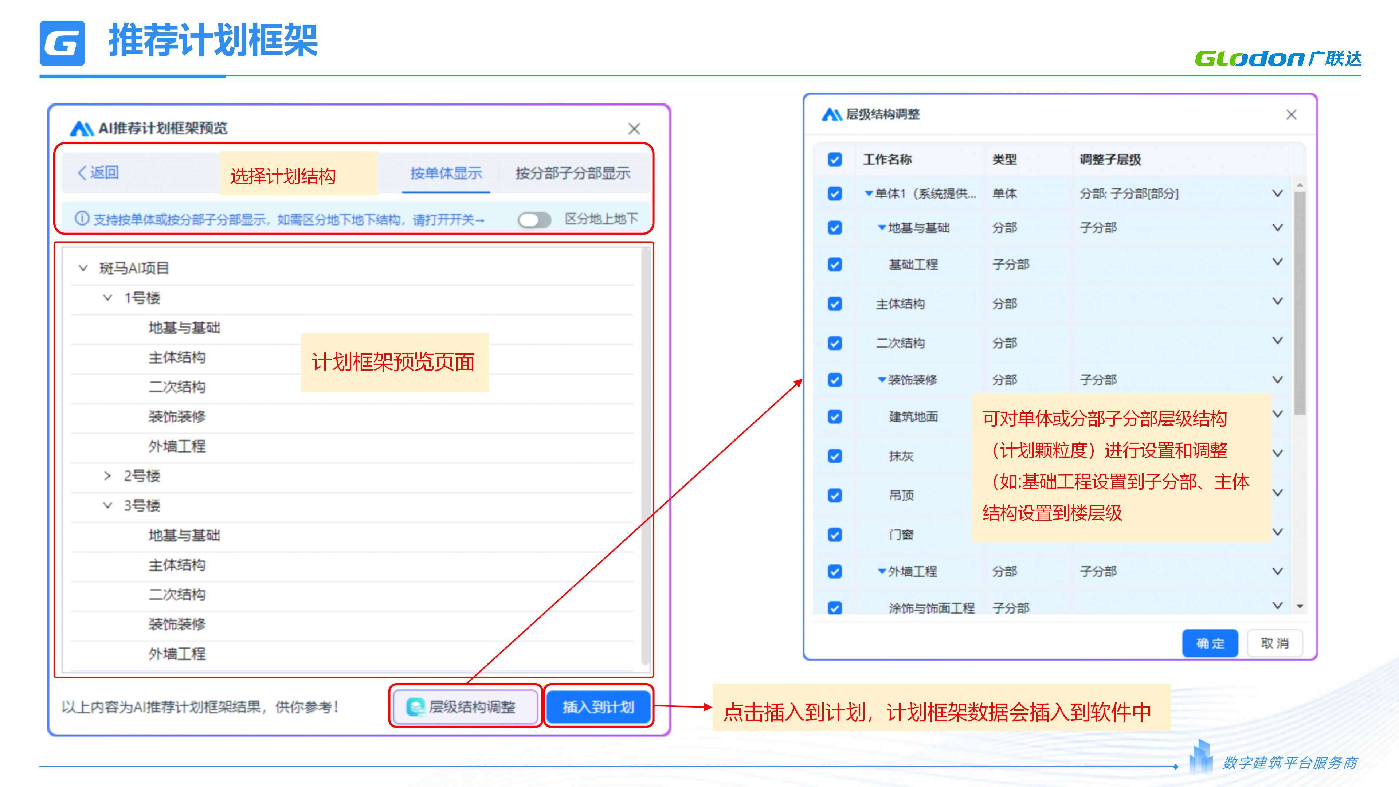Click 插入到计划 button
The image size is (1399, 787).
click(x=598, y=706)
